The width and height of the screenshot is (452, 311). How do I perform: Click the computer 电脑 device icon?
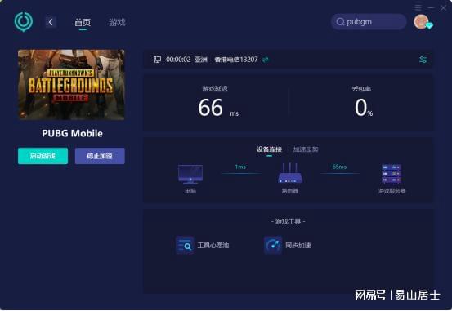(x=190, y=174)
